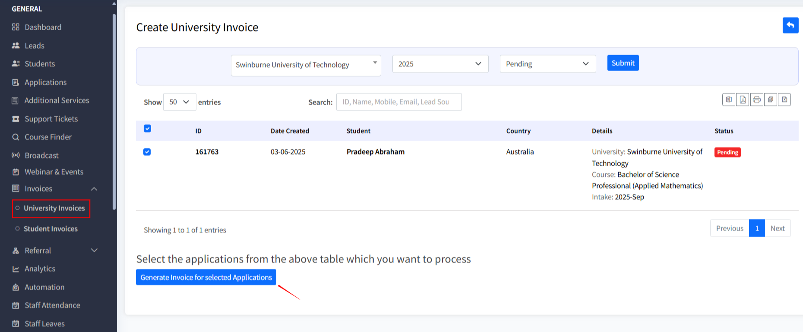This screenshot has height=332, width=803.
Task: Copy table data with copy icon
Action: (770, 100)
